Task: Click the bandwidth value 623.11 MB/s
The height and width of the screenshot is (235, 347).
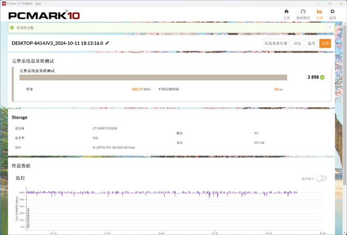Action: [x=141, y=89]
